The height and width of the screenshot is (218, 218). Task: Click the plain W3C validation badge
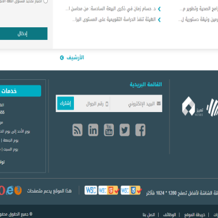(x=91, y=190)
